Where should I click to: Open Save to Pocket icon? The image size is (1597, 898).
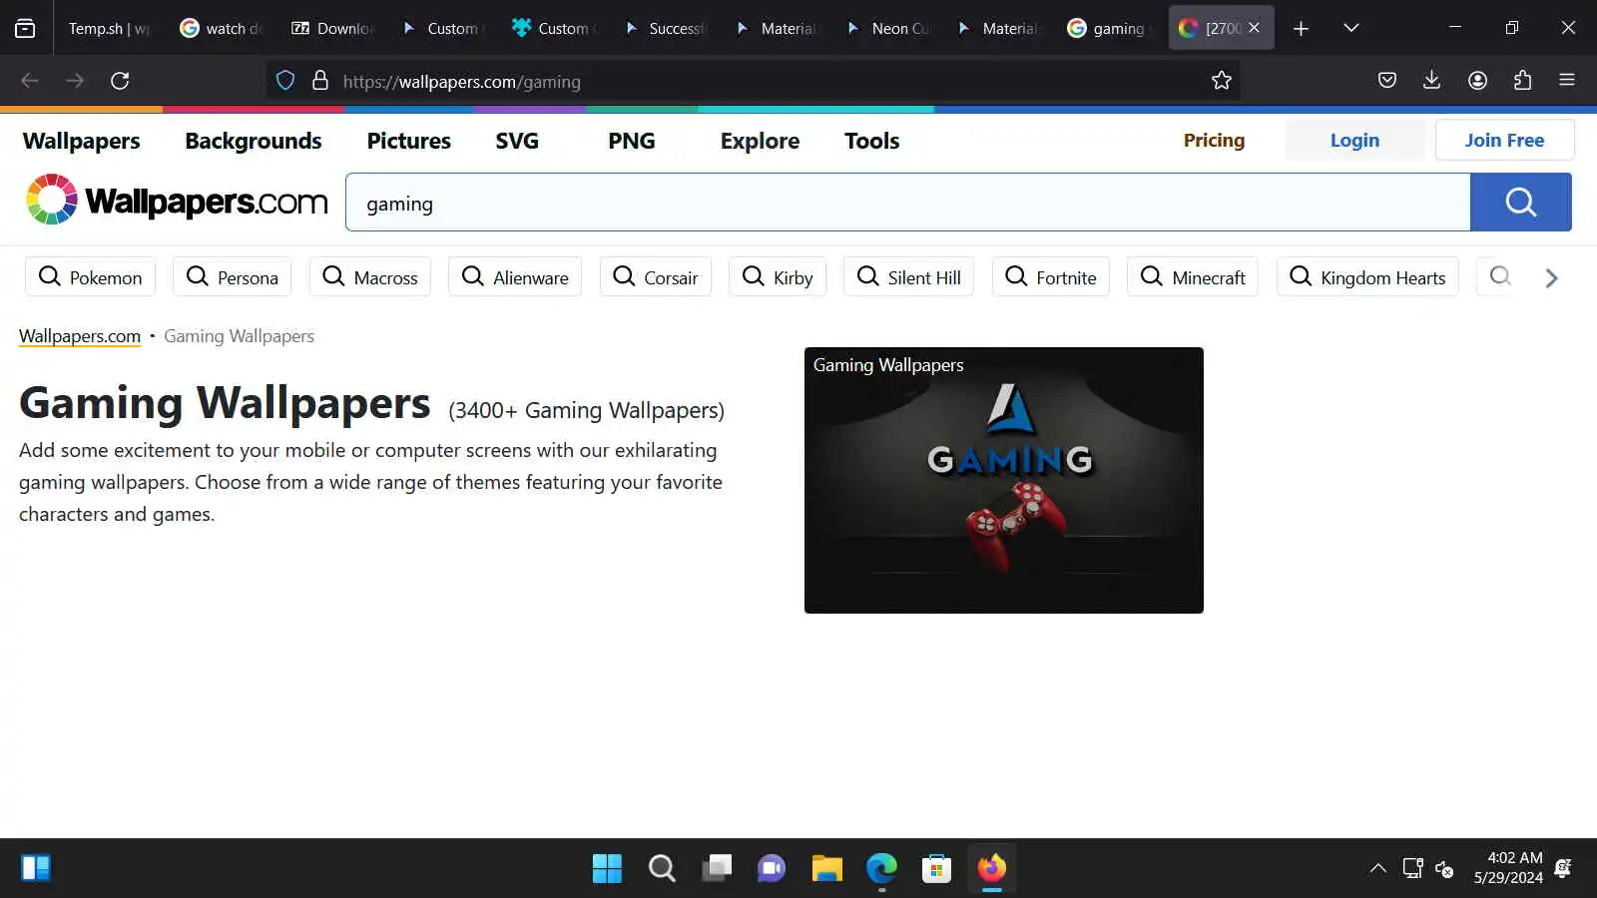coord(1386,81)
